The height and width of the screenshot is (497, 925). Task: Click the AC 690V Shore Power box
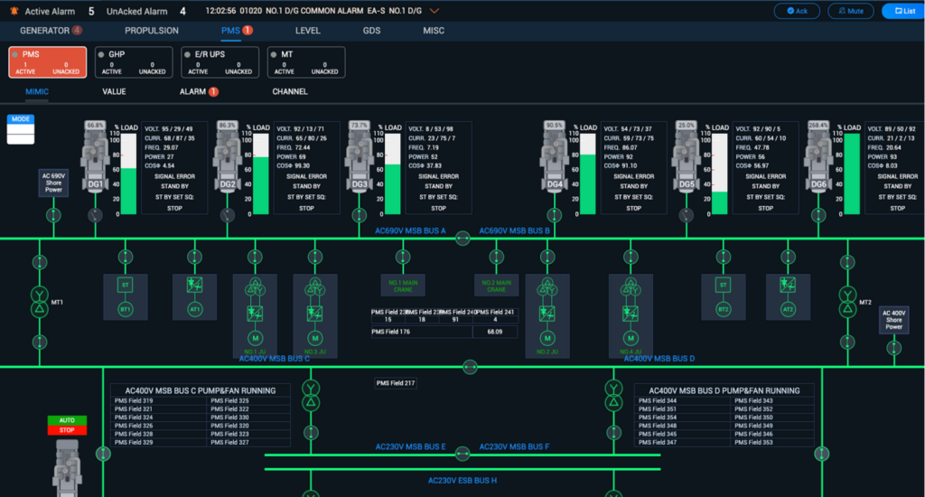pyautogui.click(x=53, y=183)
